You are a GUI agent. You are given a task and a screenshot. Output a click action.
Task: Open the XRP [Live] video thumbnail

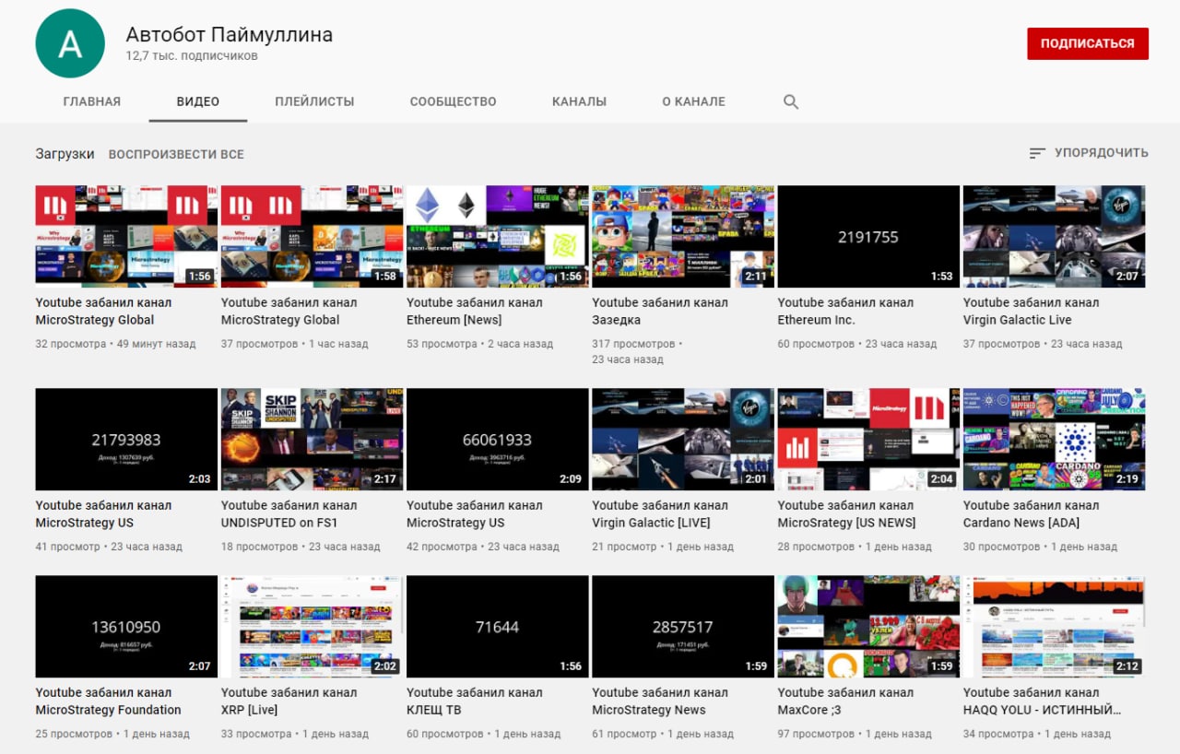coord(312,627)
